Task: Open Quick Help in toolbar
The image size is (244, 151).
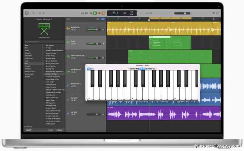Action: tap(33, 13)
